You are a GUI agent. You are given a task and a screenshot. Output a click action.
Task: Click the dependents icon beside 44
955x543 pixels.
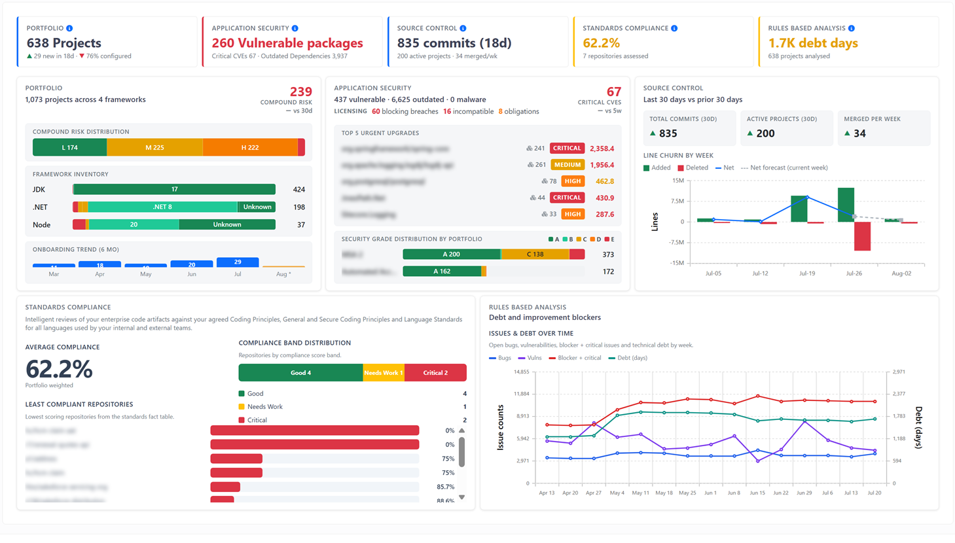pos(533,198)
